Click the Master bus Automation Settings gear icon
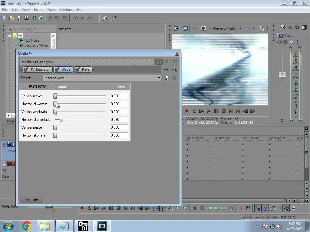This screenshot has width=310, height=232. [285, 42]
